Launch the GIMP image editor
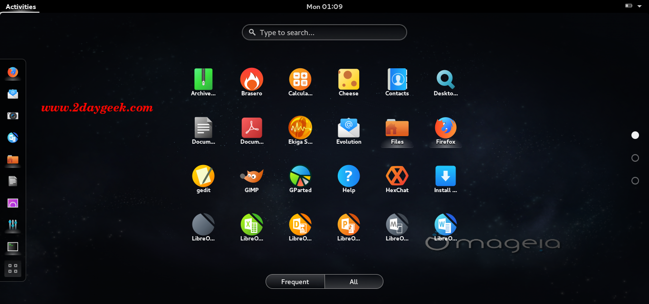 click(x=252, y=176)
